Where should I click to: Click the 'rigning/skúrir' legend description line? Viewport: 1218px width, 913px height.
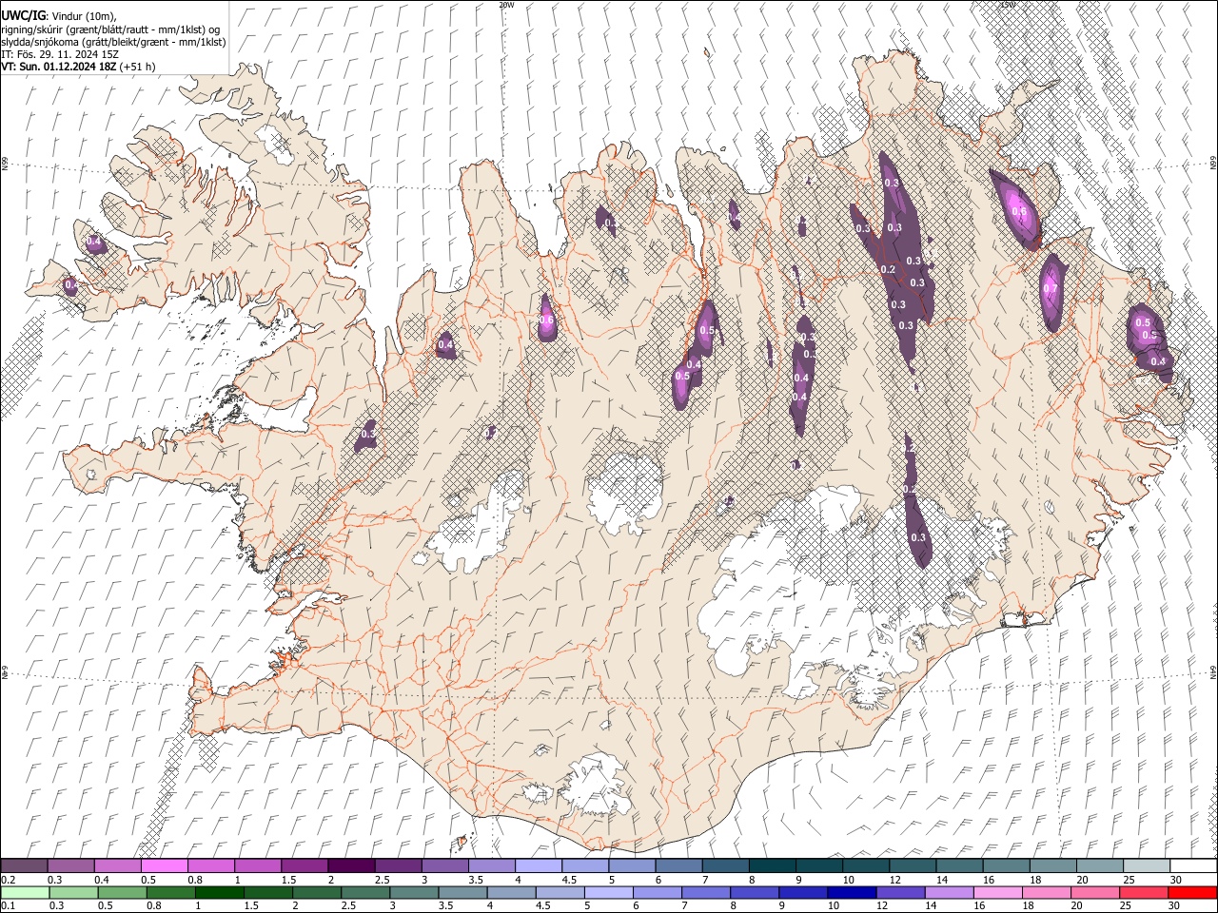tap(110, 29)
